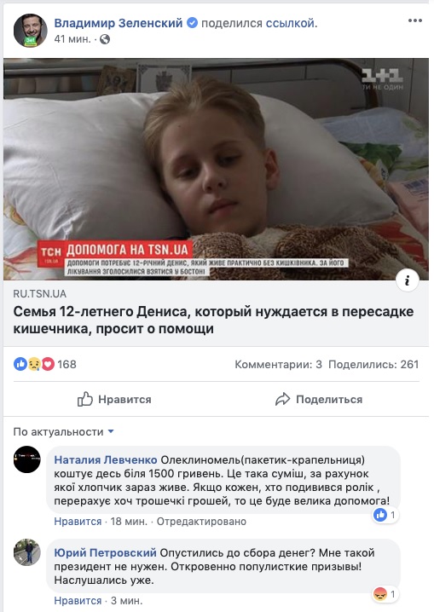Viewport: 434px width, 612px height.
Task: Like the post with Нравится button
Action: click(114, 399)
